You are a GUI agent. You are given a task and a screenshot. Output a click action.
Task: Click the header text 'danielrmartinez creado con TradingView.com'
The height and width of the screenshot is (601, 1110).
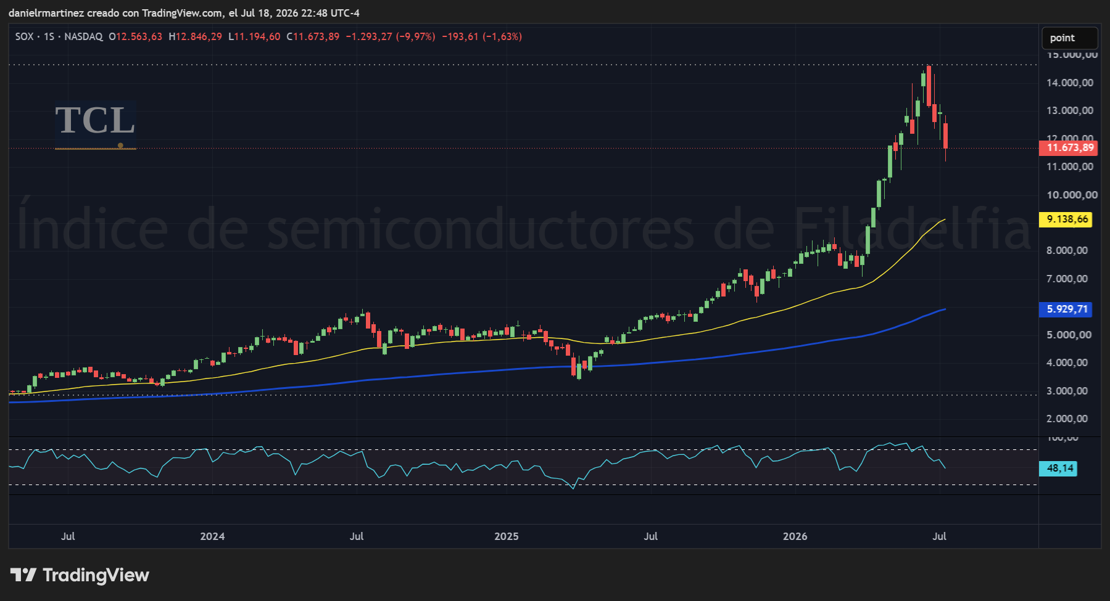tap(115, 13)
